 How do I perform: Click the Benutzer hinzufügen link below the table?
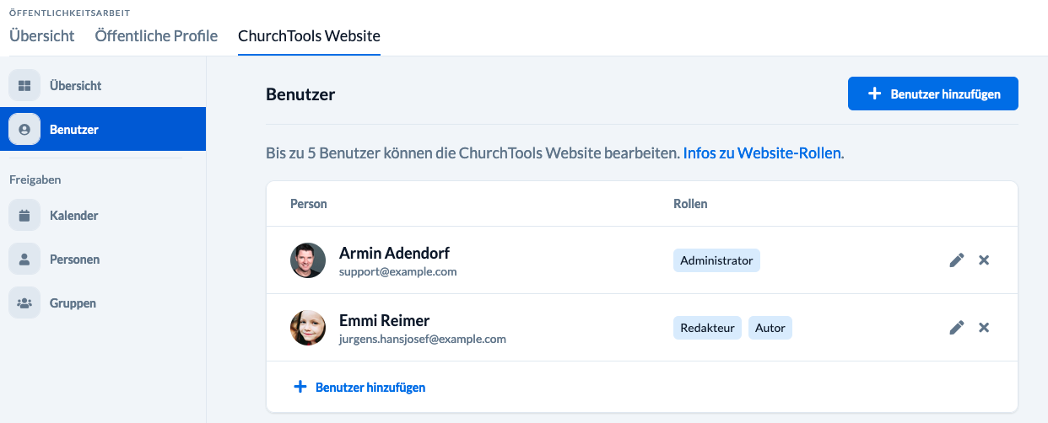tap(359, 388)
